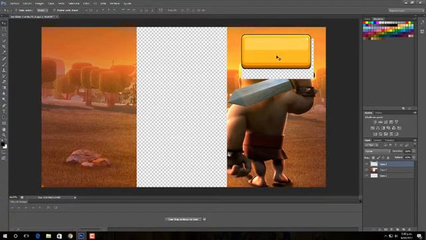Open the Archivo menu
Viewport: 426px width, 240px height.
pyautogui.click(x=15, y=3)
